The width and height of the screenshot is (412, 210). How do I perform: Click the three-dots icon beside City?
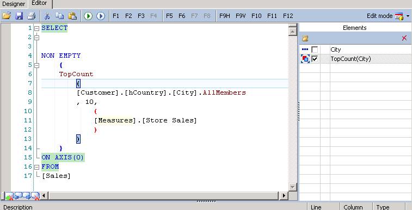[x=305, y=50]
